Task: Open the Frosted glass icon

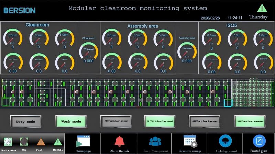Action: click(x=259, y=141)
